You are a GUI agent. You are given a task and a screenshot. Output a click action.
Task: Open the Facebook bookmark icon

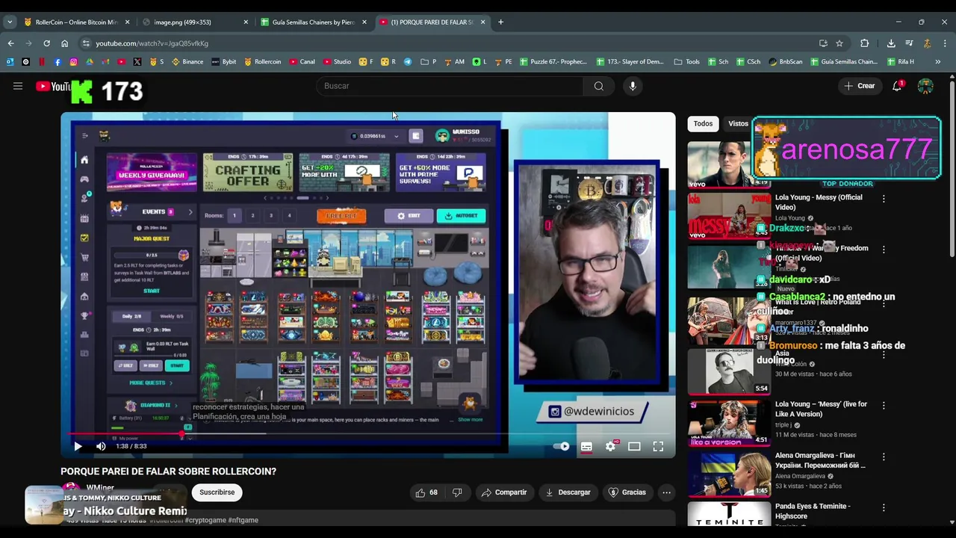pyautogui.click(x=58, y=62)
